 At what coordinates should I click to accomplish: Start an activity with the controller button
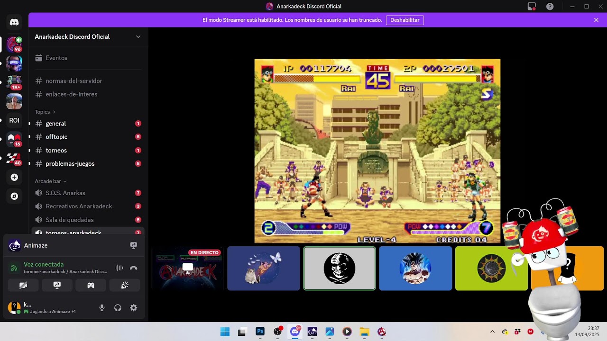(x=91, y=285)
